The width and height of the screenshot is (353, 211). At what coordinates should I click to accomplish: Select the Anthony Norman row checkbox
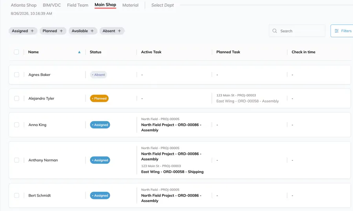coord(16,160)
